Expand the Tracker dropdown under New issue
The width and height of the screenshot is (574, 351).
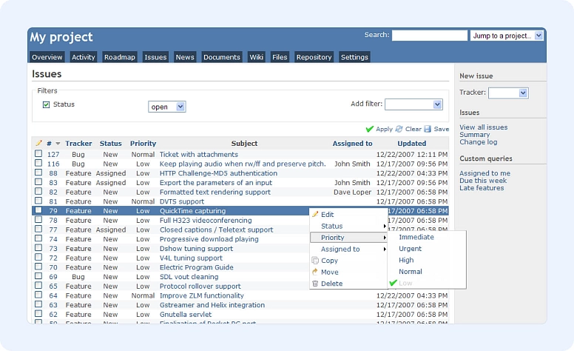point(508,93)
